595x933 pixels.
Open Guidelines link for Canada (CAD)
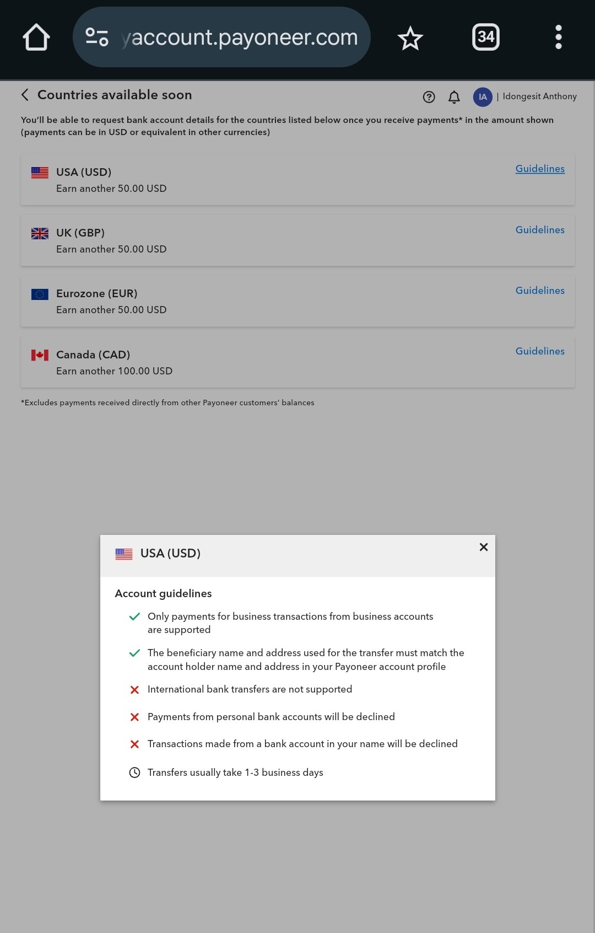pos(540,351)
